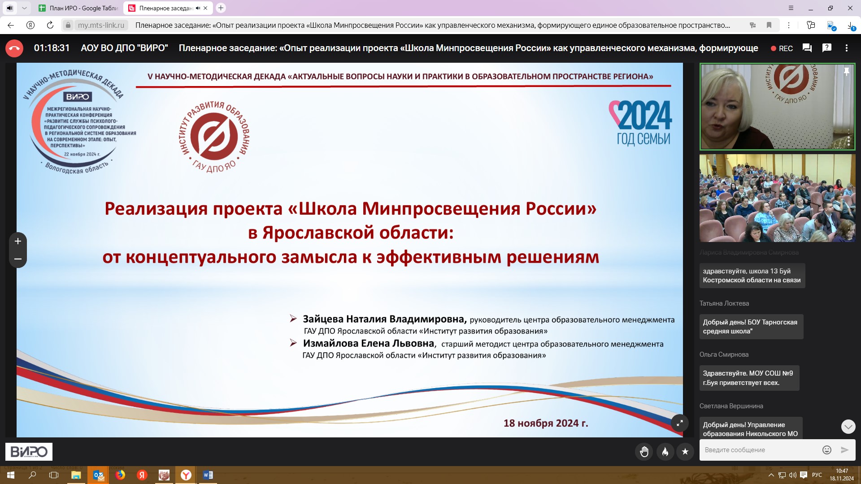
Task: Jump to latest chat messages with down chevron
Action: point(848,427)
